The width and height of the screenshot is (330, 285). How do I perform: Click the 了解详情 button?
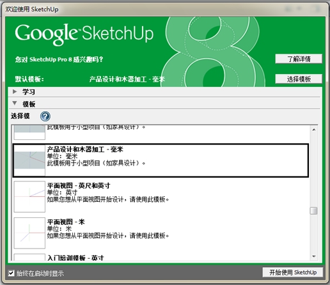pyautogui.click(x=299, y=59)
